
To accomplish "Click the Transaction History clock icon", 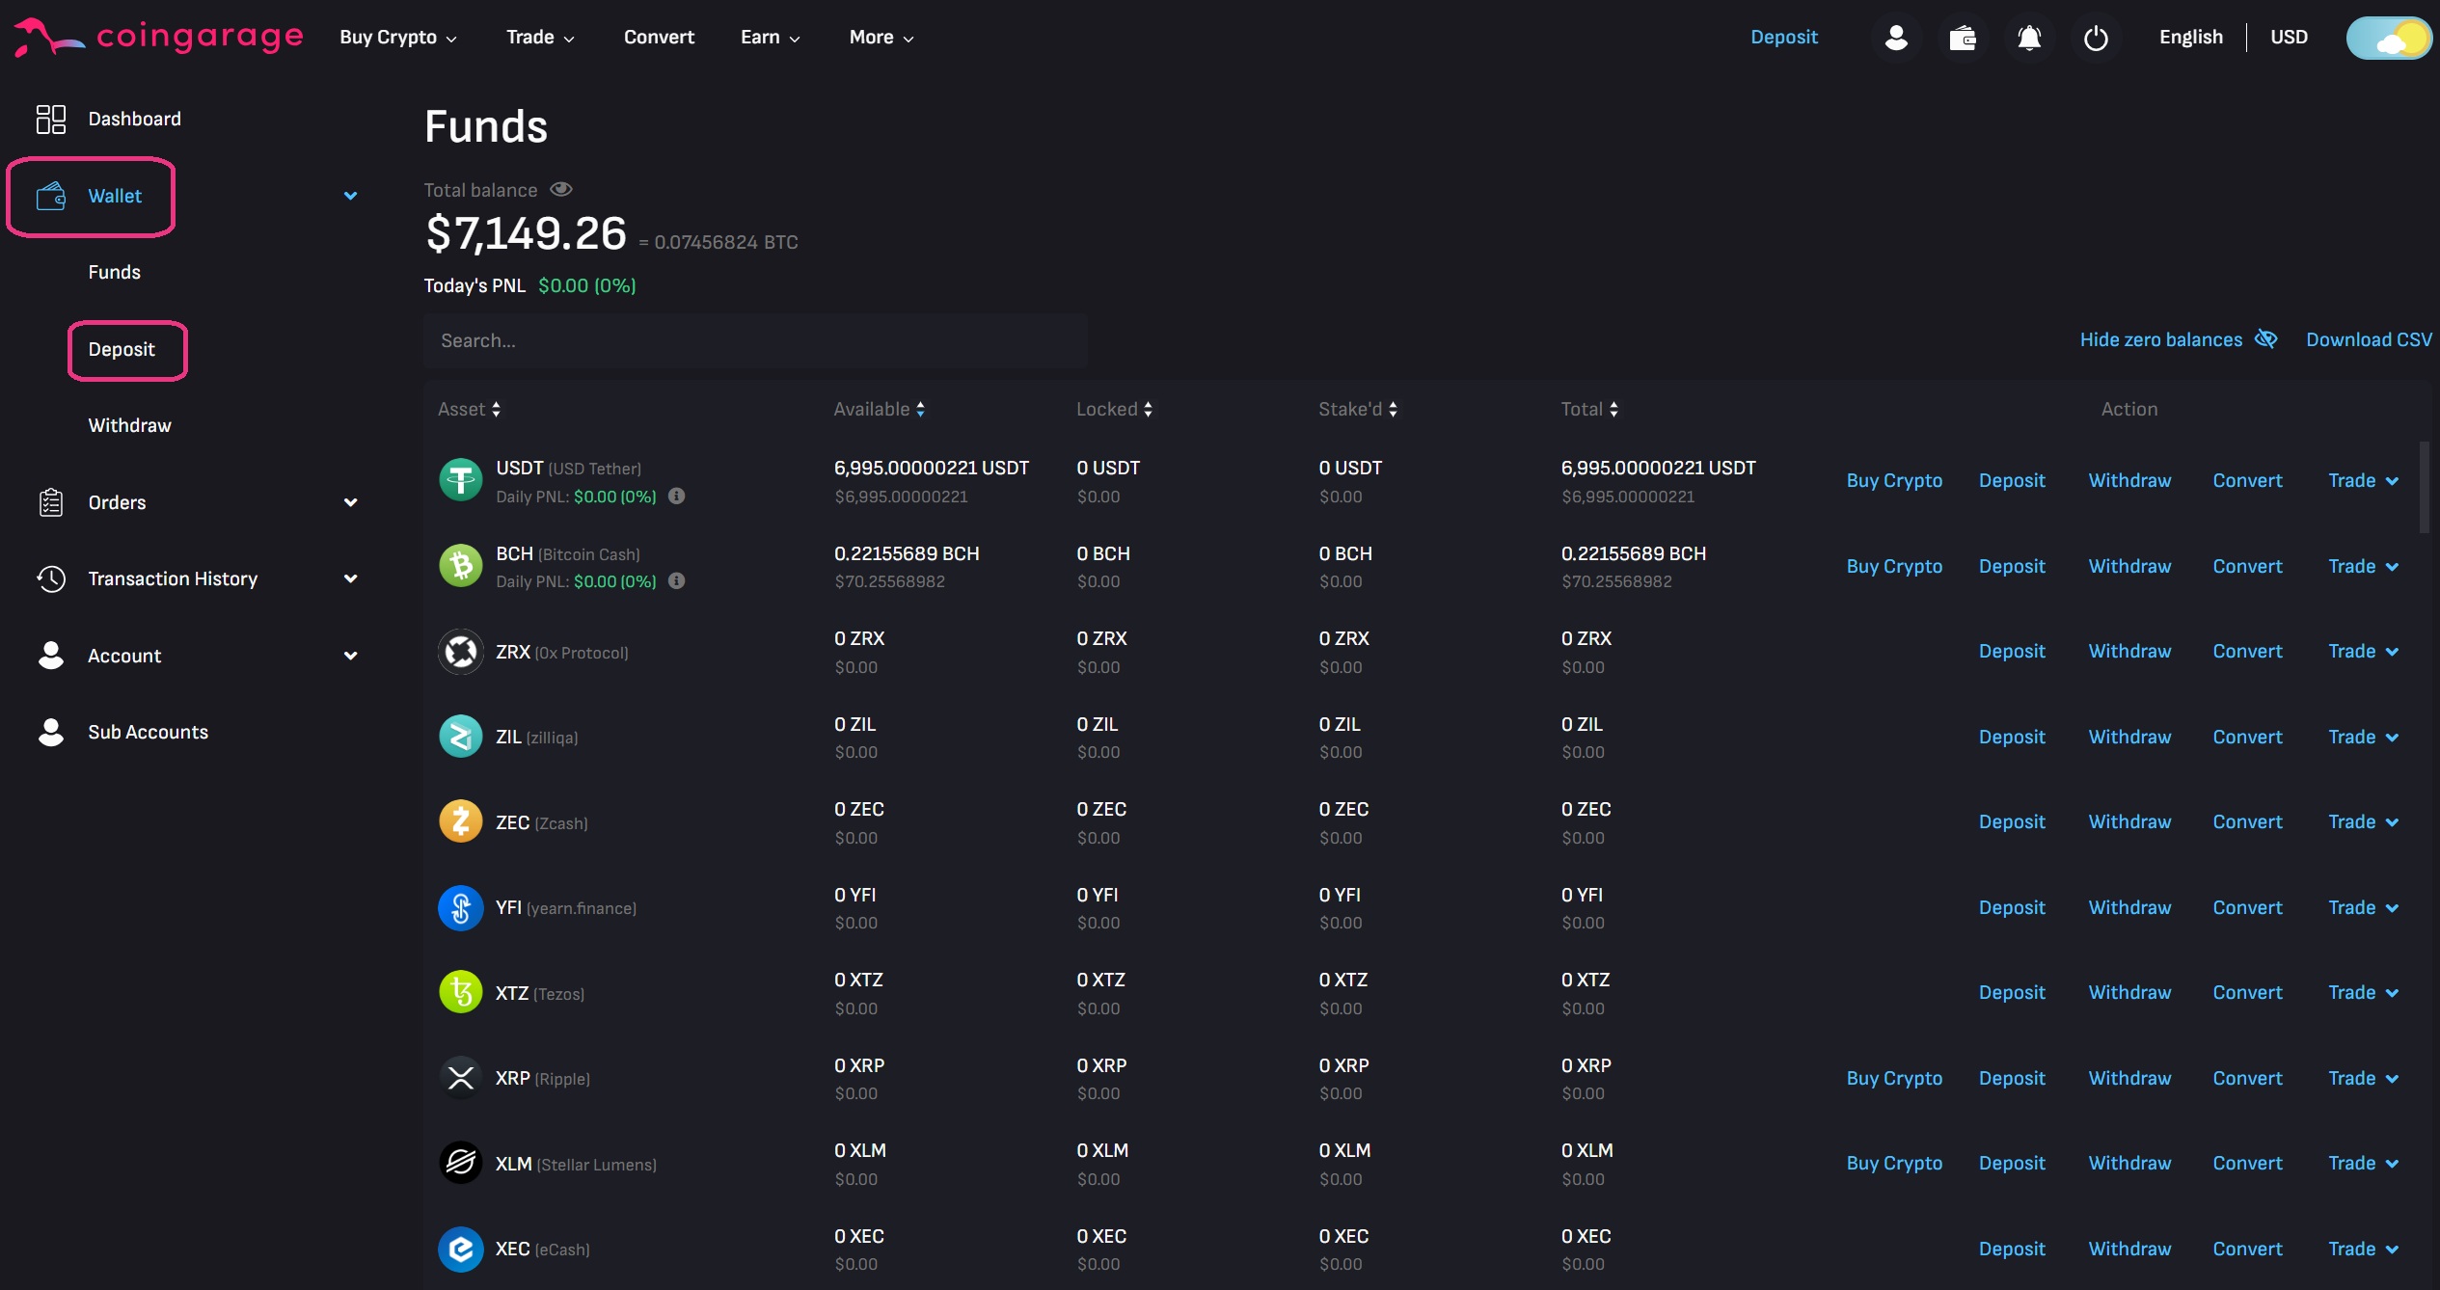I will pyautogui.click(x=51, y=578).
